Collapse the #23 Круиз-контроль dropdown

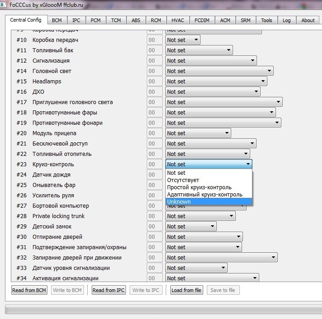pyautogui.click(x=209, y=164)
